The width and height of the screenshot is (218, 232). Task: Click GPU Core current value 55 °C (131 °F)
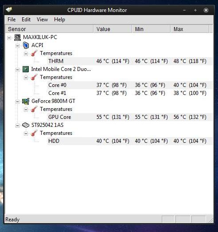[x=113, y=117]
